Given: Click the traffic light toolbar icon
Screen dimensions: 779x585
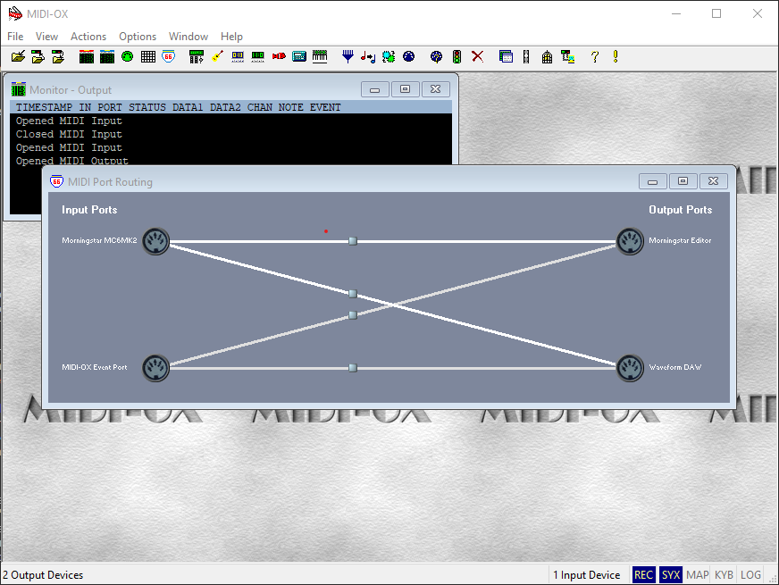Looking at the screenshot, I should (x=457, y=56).
